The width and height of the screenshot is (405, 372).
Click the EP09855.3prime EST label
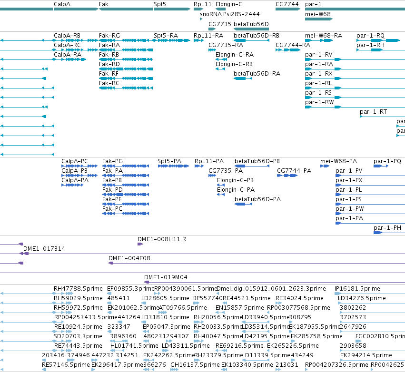pyautogui.click(x=130, y=289)
